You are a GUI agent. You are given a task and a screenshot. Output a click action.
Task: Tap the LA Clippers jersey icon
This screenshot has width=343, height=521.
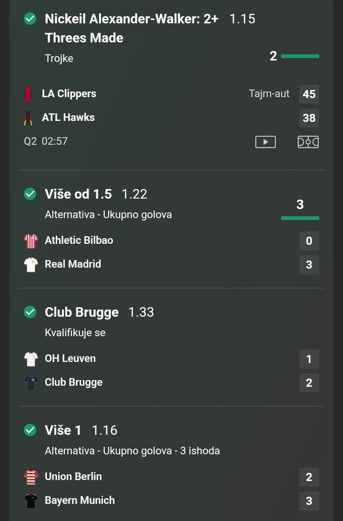click(29, 94)
